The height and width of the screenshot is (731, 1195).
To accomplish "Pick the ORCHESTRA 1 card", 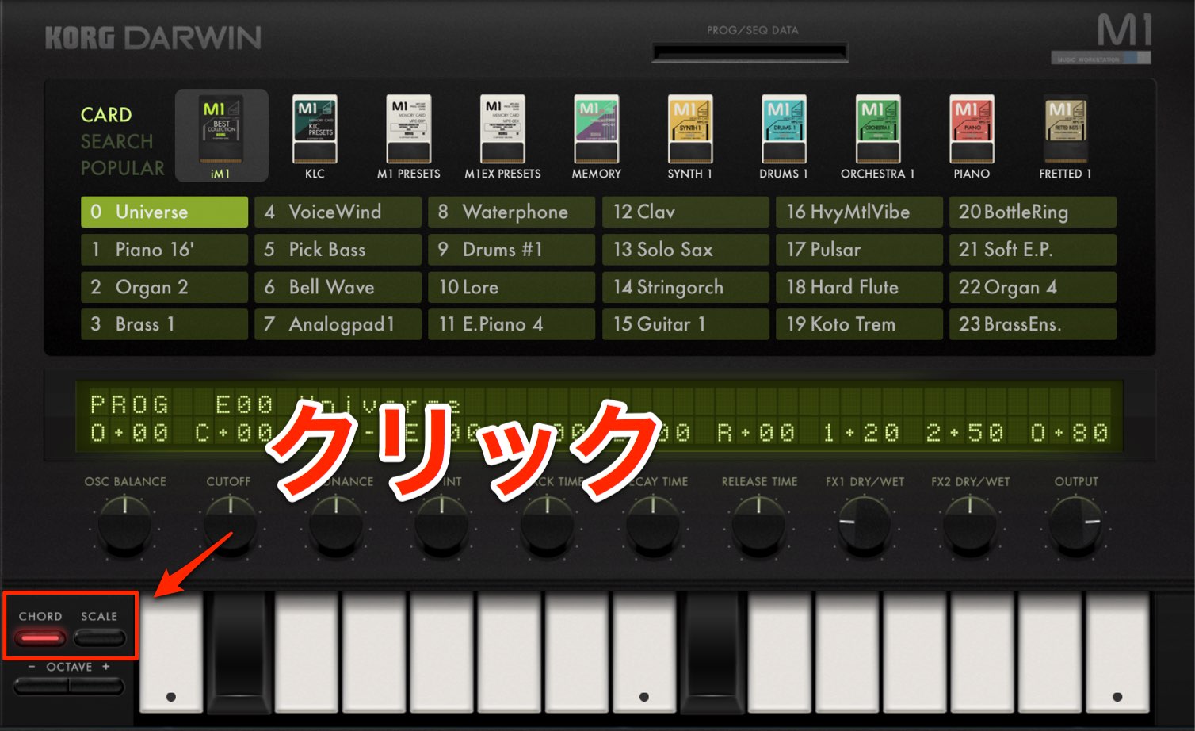I will pyautogui.click(x=878, y=136).
